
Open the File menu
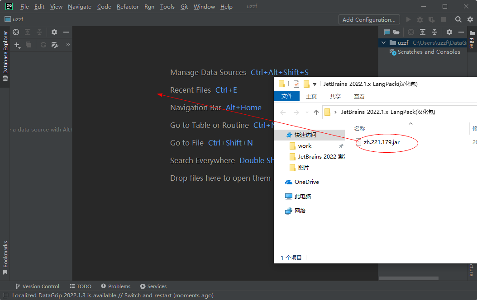(24, 7)
